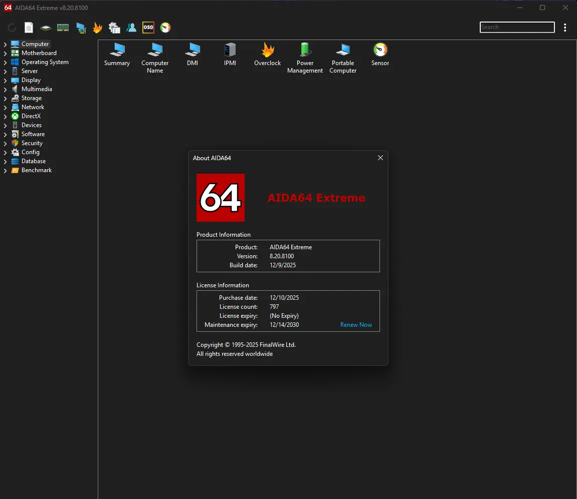Open the gear with checklist toolbar icon

pyautogui.click(x=114, y=28)
